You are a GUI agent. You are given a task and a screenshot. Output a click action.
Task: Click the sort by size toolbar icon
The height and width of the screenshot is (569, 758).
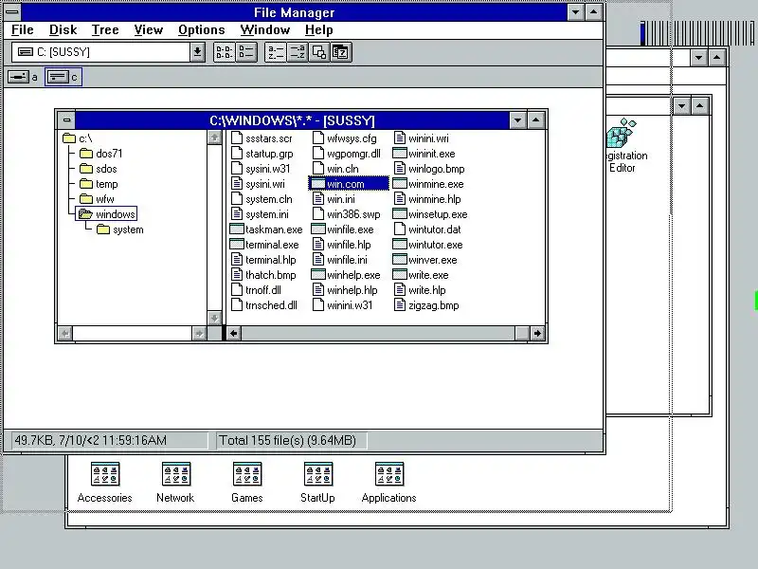coord(319,52)
